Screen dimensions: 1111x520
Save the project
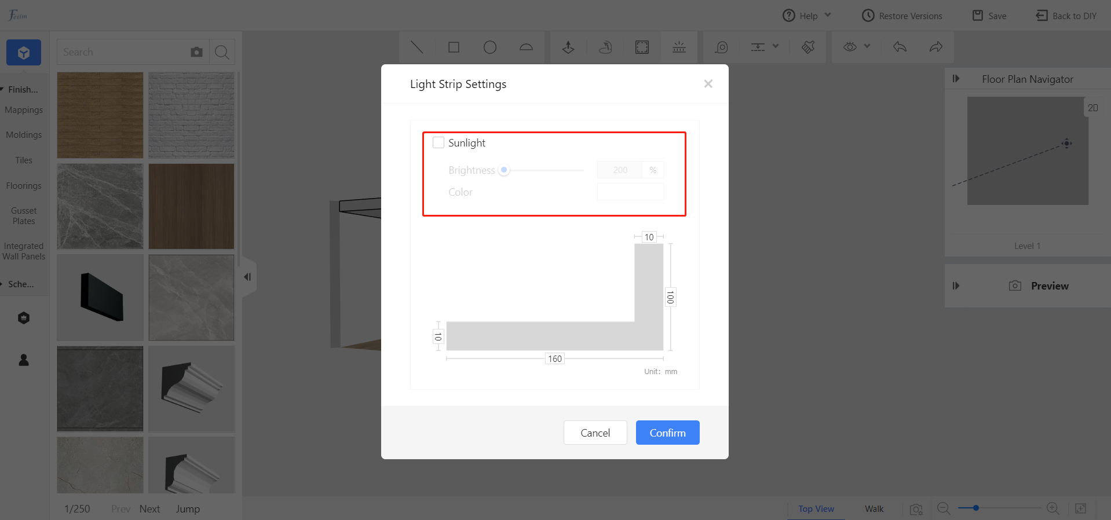pyautogui.click(x=989, y=16)
